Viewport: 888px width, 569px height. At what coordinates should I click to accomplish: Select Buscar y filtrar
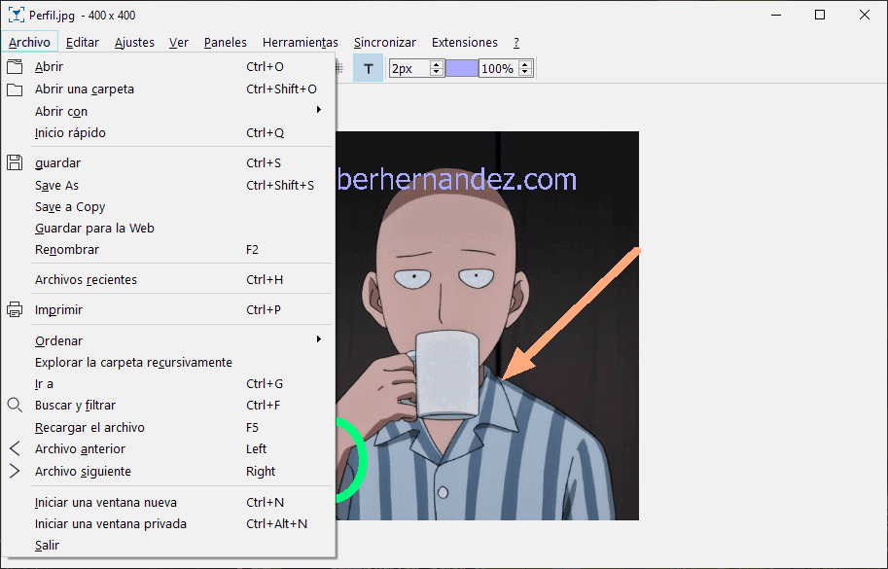(x=168, y=406)
